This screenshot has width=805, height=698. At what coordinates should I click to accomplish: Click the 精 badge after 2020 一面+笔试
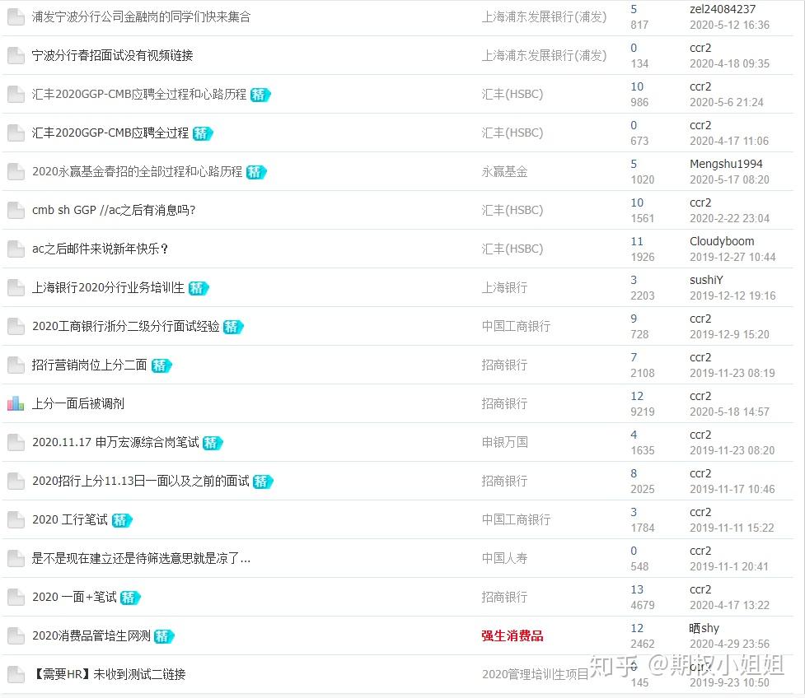[x=130, y=598]
